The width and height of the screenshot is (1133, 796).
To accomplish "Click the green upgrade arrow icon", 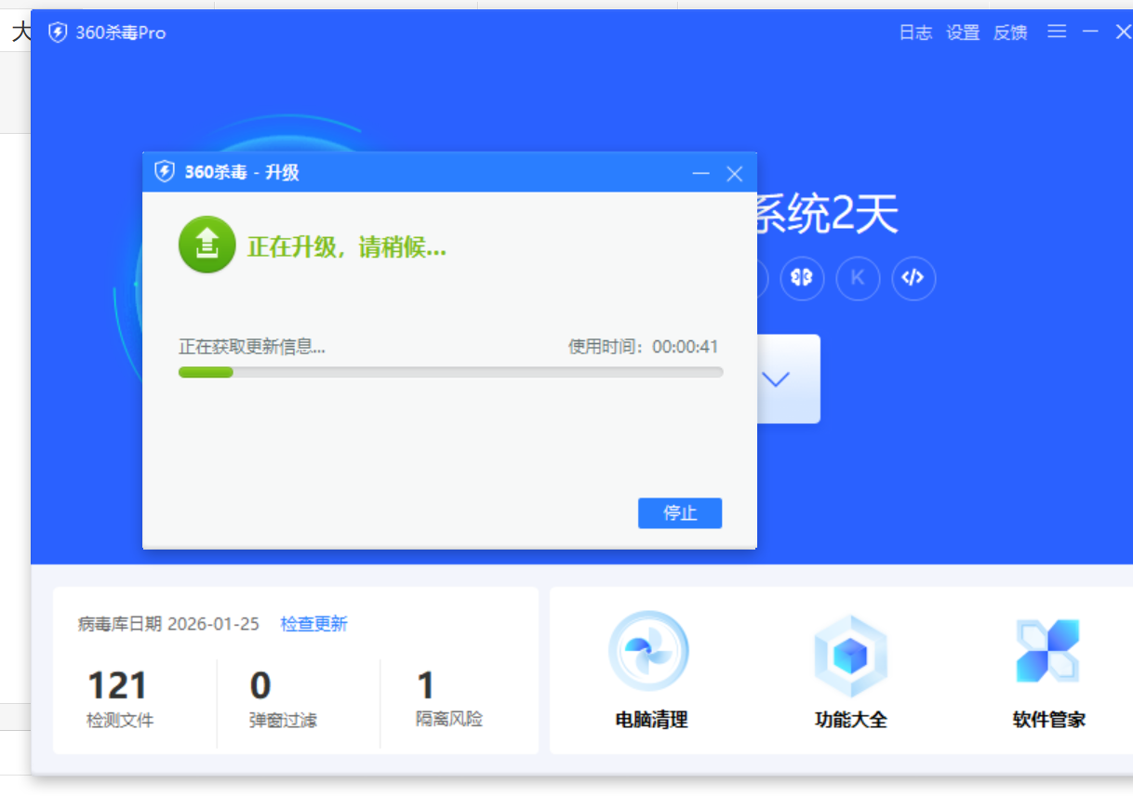I will [206, 244].
